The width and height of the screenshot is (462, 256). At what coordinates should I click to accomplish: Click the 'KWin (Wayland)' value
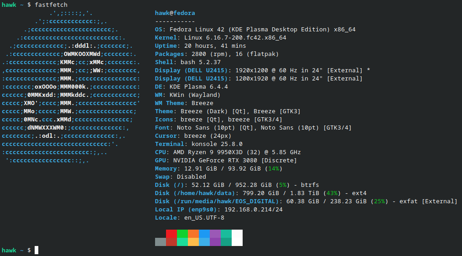pos(195,95)
